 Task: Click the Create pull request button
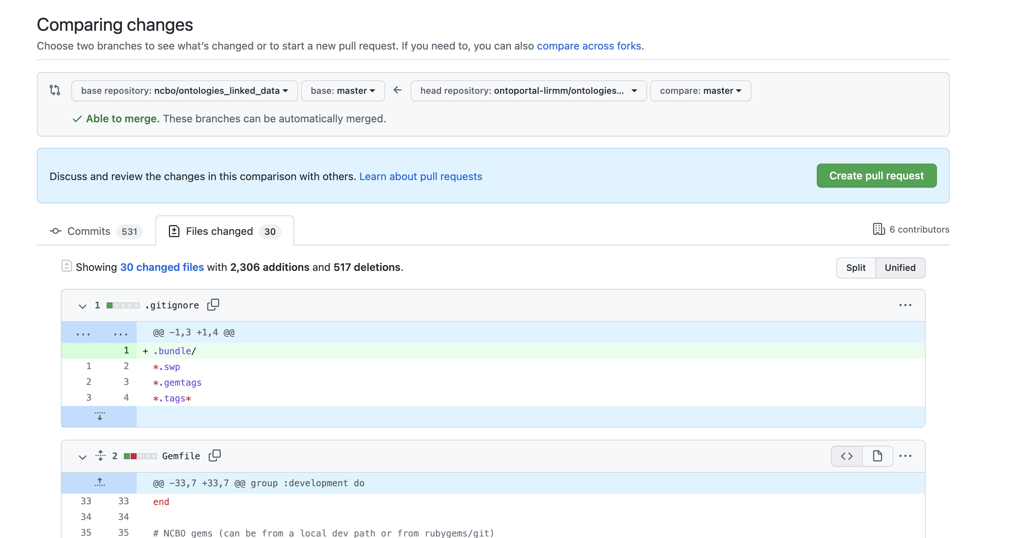tap(876, 176)
